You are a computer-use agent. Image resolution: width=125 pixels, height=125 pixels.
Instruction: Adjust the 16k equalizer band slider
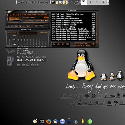tap(45, 40)
